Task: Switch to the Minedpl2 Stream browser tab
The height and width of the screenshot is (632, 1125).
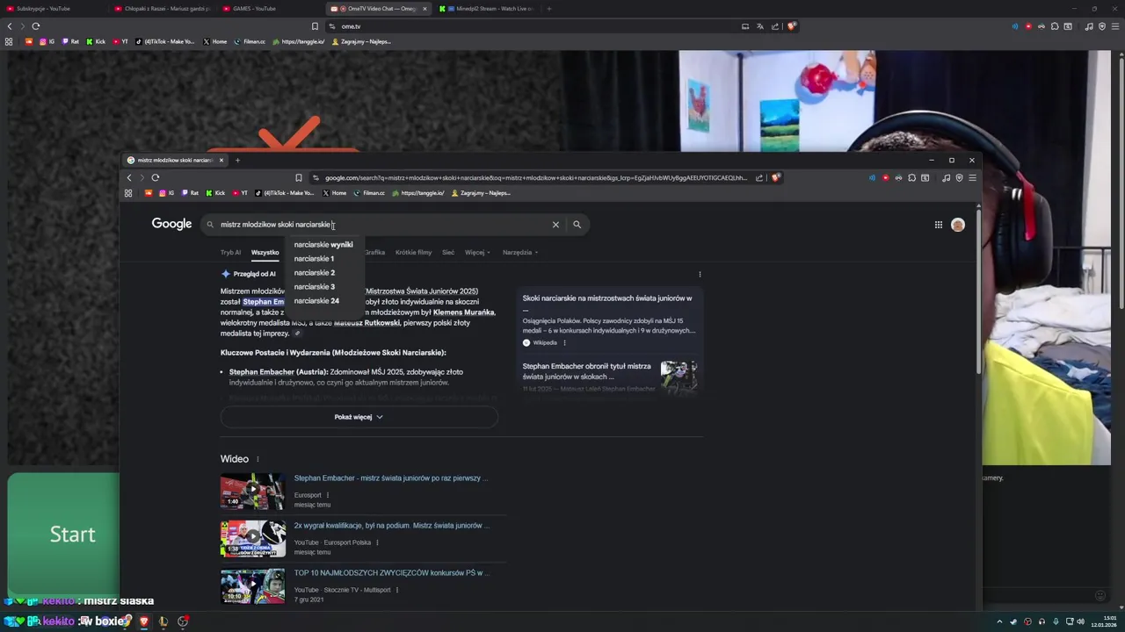Action: coord(488,9)
